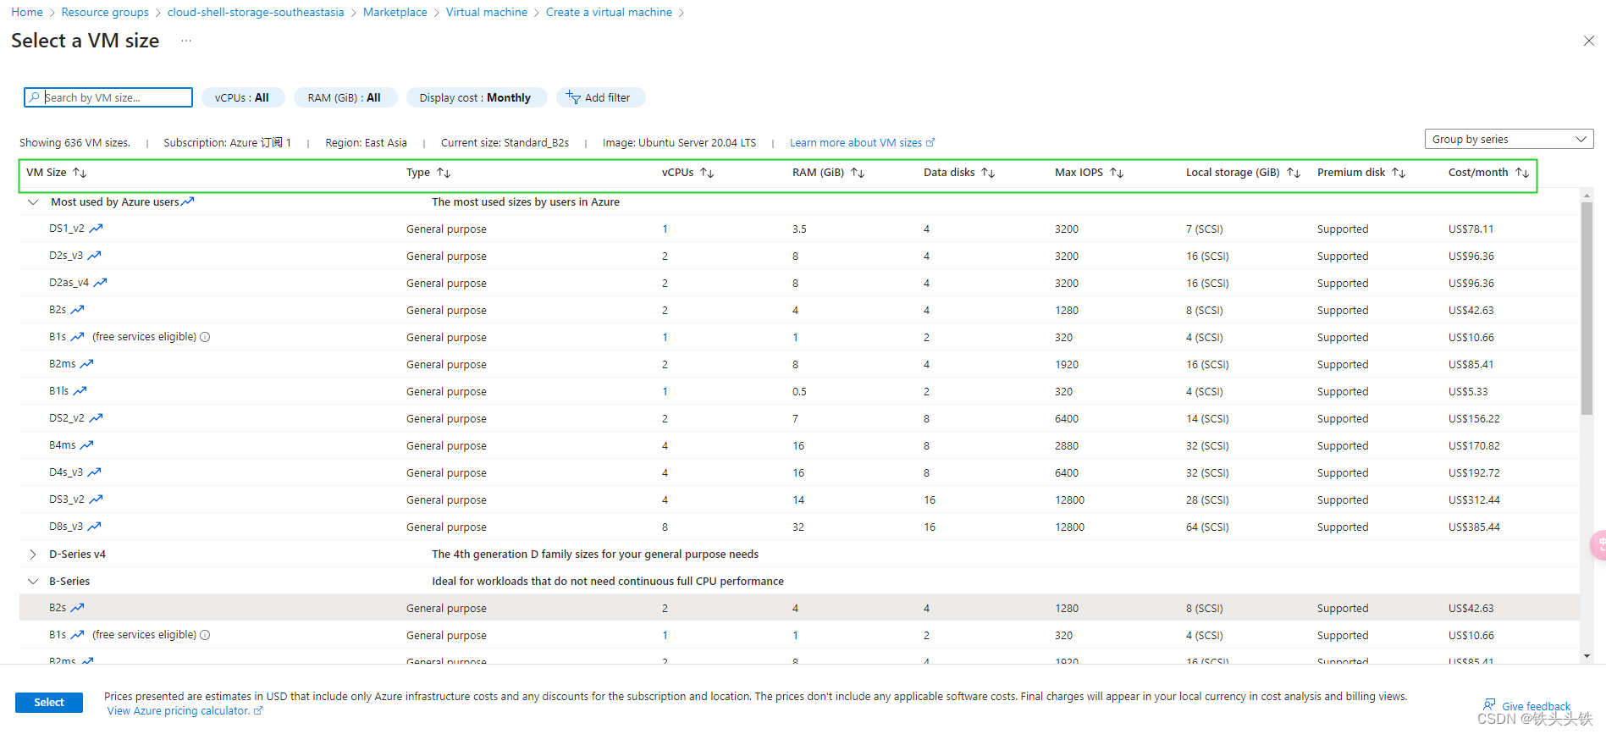Click cost US$385.44 for D8s_v3
This screenshot has width=1606, height=734.
[1474, 527]
